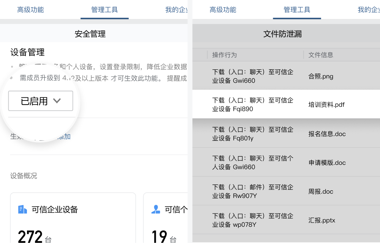Click the 周报.doc file entry
This screenshot has height=243, width=380.
pos(321,191)
